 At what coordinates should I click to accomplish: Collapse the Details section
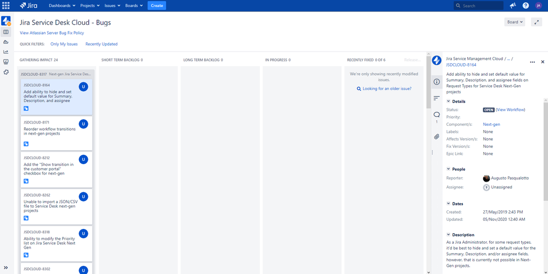[449, 102]
